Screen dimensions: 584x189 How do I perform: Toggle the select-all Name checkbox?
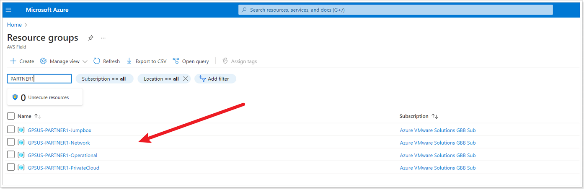11,116
